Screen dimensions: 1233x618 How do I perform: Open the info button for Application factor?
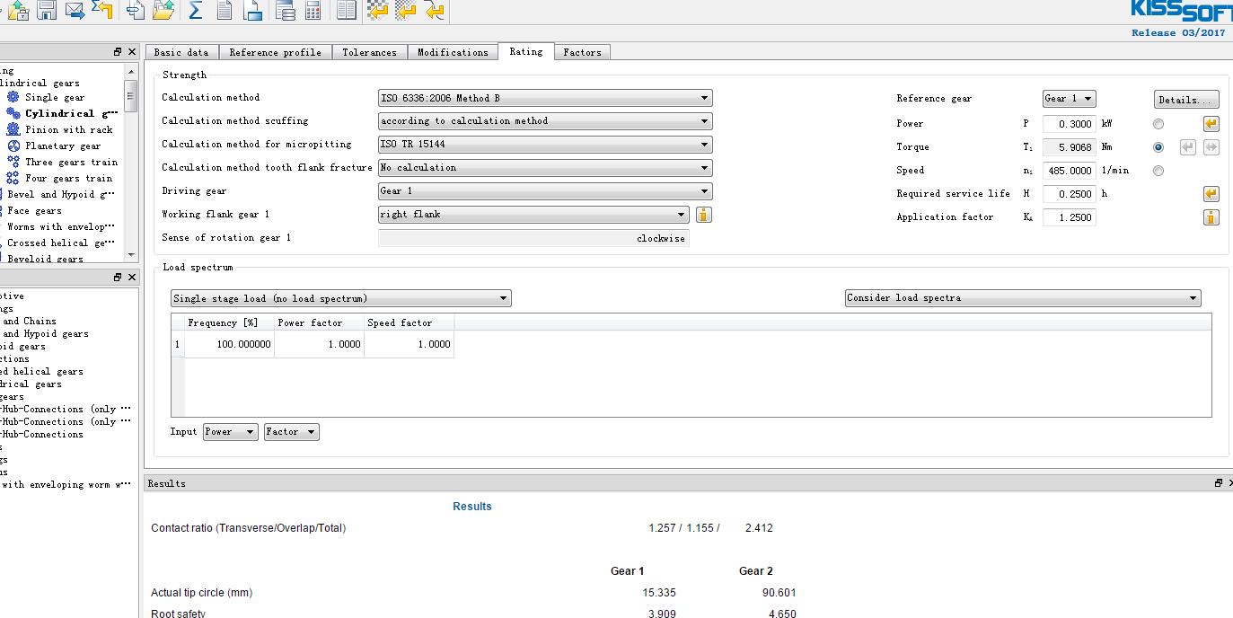1211,217
